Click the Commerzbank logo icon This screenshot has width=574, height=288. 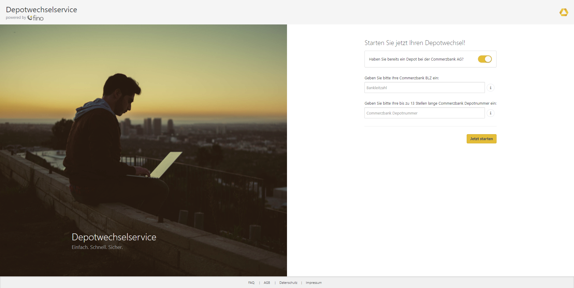point(564,12)
